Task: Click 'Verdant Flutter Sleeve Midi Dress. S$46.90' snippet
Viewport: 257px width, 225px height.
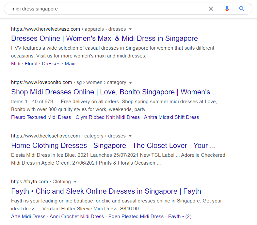Action: (x=91, y=209)
